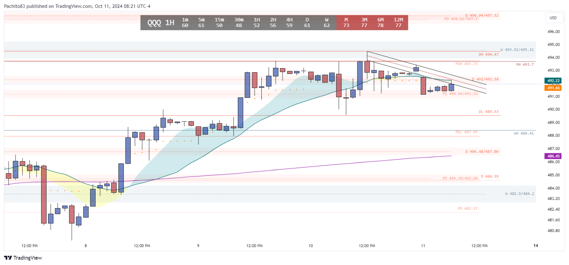Click the MH 493.7 level label
Image resolution: width=569 pixels, height=265 pixels.
tap(525, 65)
